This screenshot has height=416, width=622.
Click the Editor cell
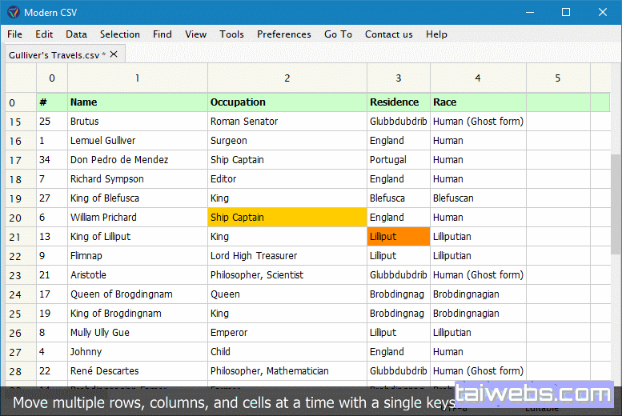click(x=287, y=179)
